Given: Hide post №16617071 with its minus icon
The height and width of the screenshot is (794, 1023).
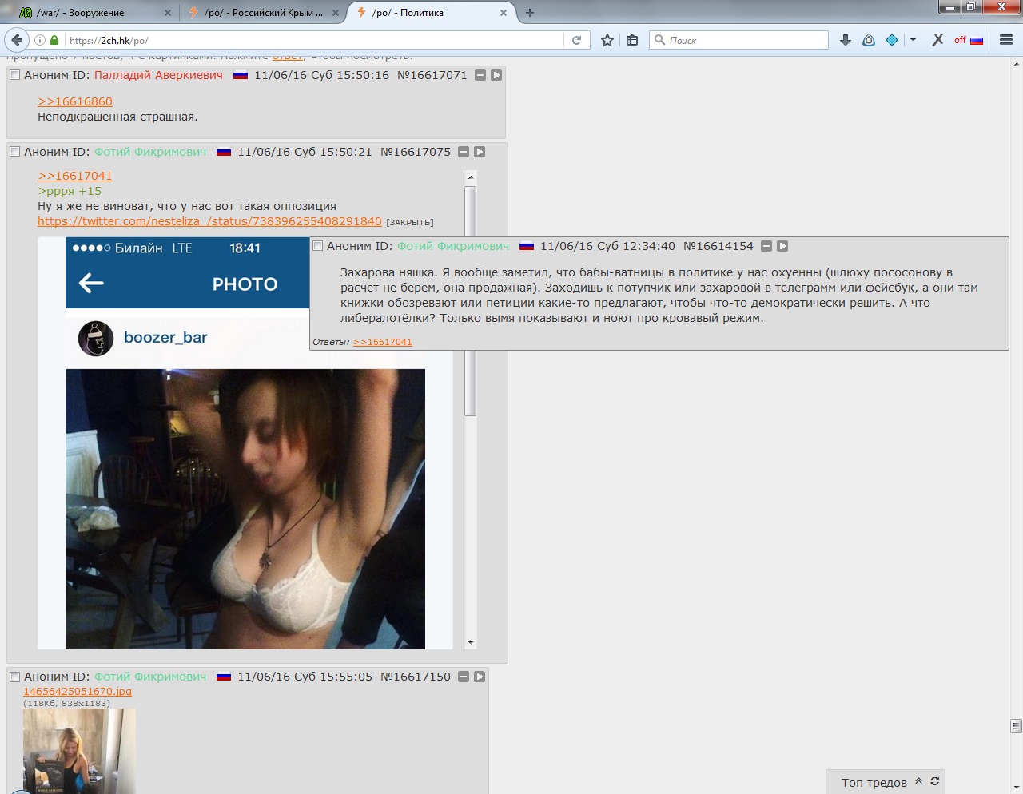Looking at the screenshot, I should [480, 75].
